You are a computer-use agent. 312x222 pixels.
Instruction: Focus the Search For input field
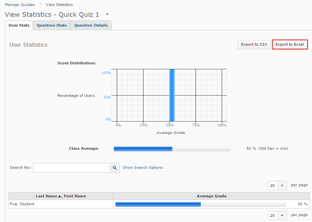pyautogui.click(x=72, y=168)
